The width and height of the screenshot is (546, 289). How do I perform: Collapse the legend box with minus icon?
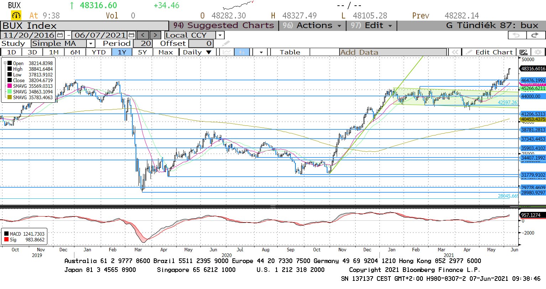[5, 63]
